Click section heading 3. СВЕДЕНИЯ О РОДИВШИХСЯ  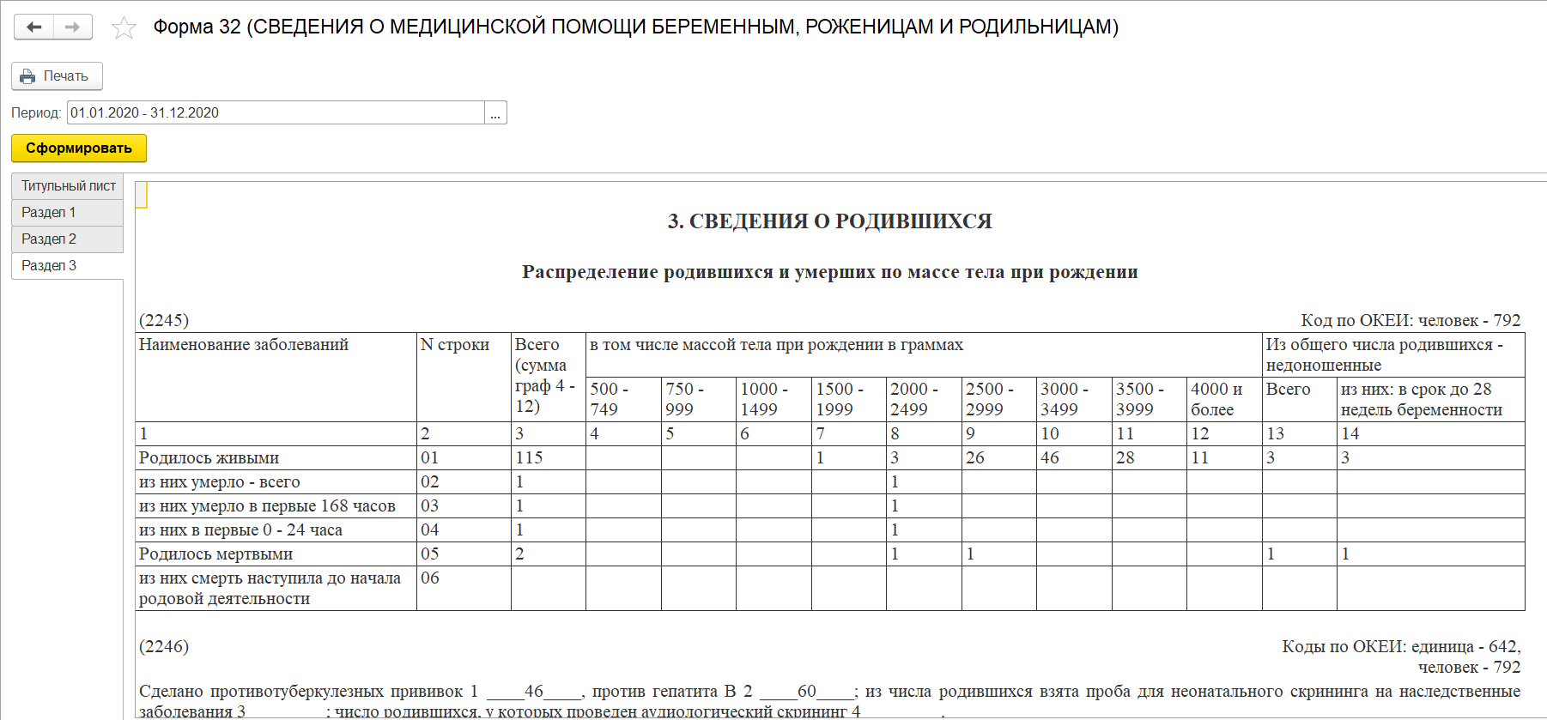coord(829,221)
